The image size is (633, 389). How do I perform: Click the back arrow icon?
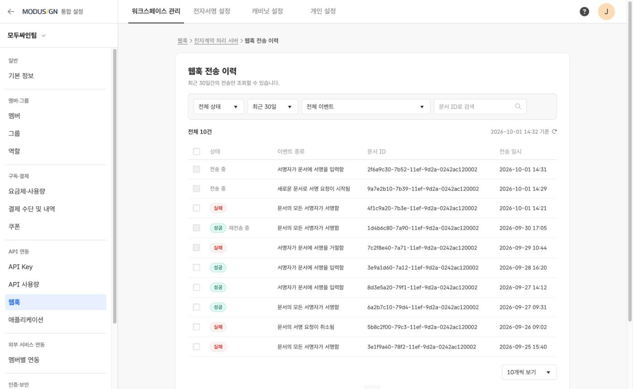tap(11, 12)
